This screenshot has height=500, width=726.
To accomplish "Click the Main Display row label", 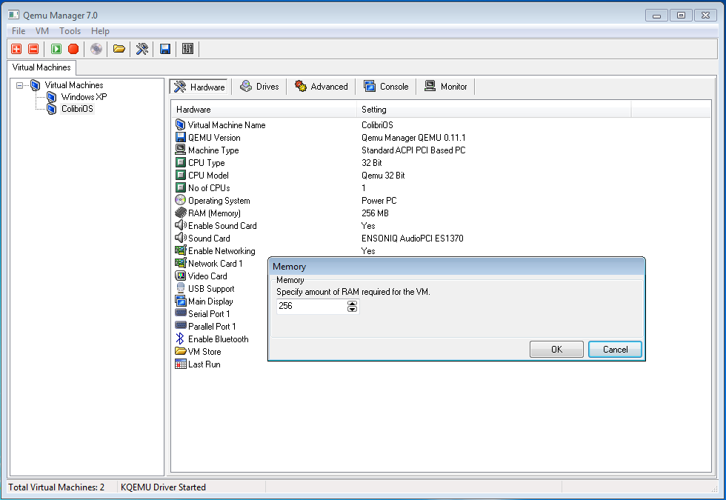I will tap(210, 301).
